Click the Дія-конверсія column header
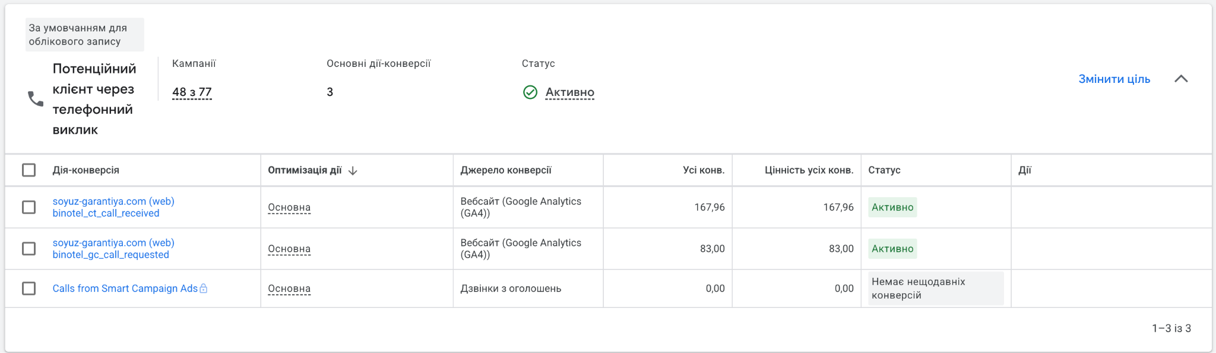This screenshot has height=353, width=1216. click(x=86, y=170)
